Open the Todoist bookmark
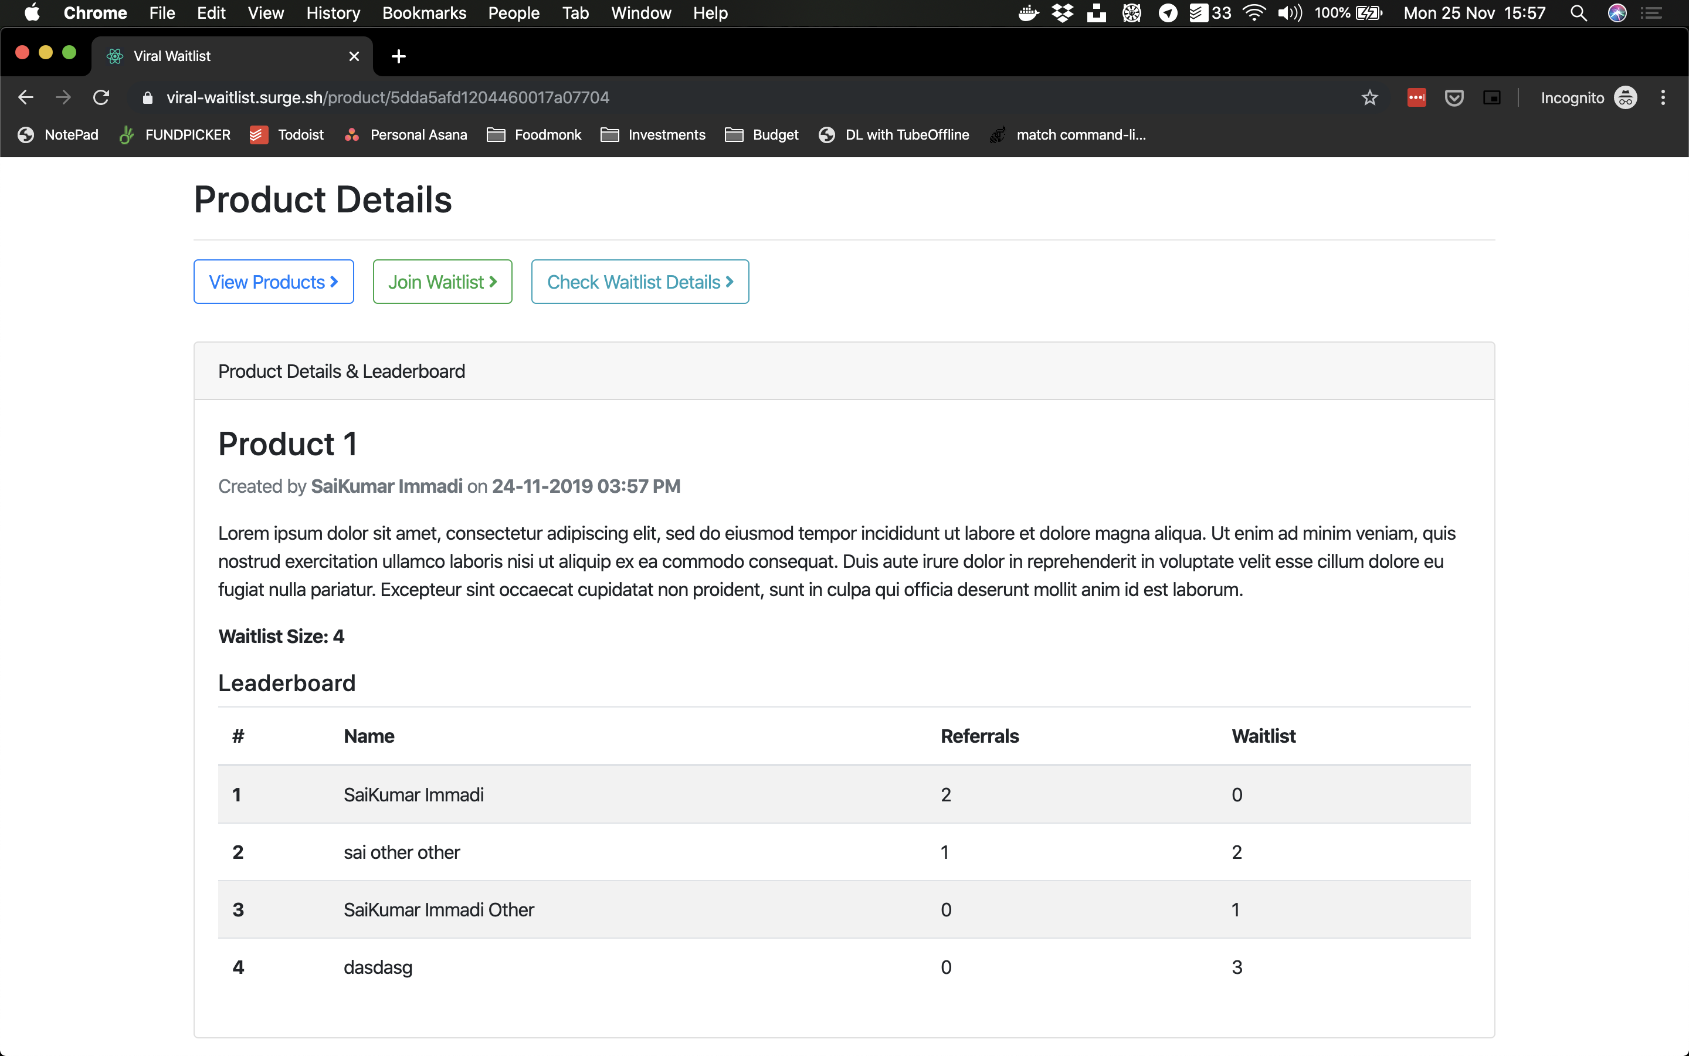The width and height of the screenshot is (1689, 1056). 287,135
